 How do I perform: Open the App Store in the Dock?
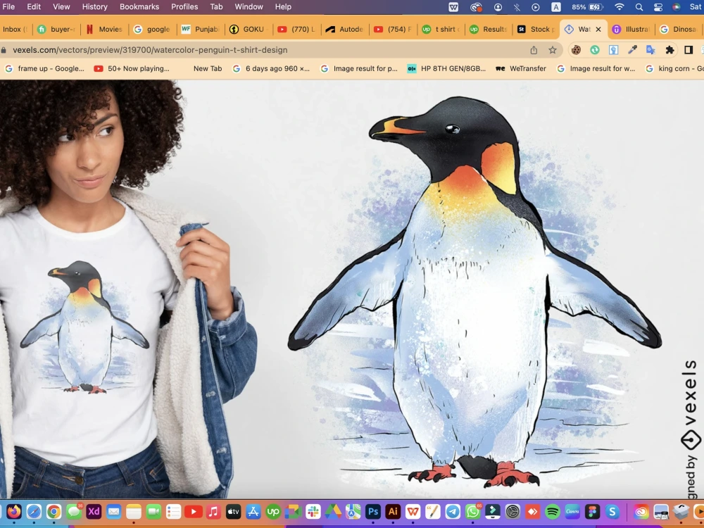[253, 511]
